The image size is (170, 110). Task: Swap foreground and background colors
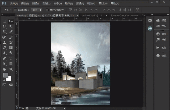click(x=11, y=74)
